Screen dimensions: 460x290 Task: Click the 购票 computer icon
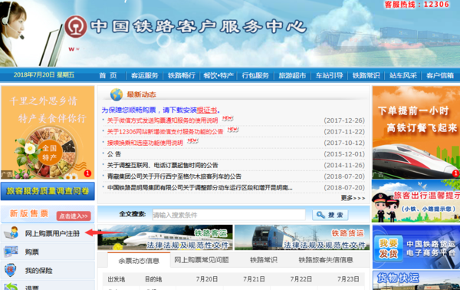coord(11,252)
